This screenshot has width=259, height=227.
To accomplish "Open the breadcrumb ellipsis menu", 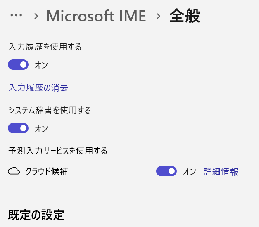I will 16,16.
